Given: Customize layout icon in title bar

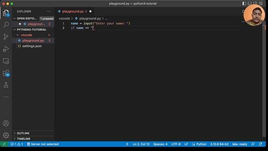Looking at the screenshot, I should [261, 3].
